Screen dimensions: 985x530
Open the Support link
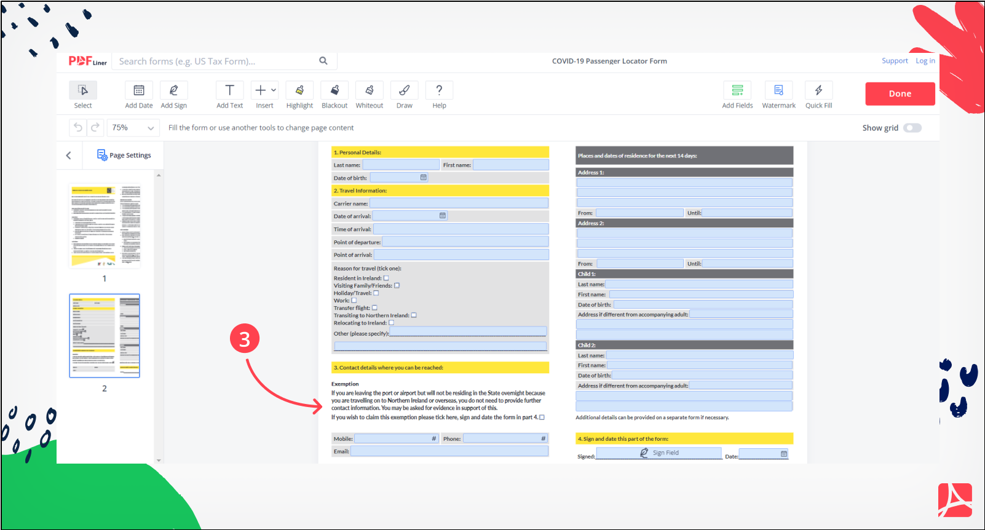(x=895, y=61)
